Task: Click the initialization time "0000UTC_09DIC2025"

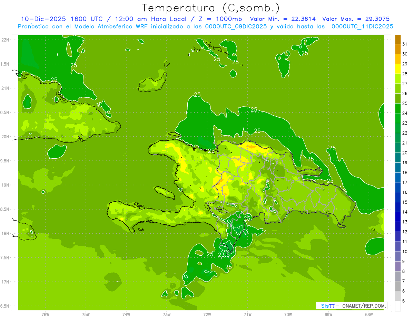Action: coord(236,26)
